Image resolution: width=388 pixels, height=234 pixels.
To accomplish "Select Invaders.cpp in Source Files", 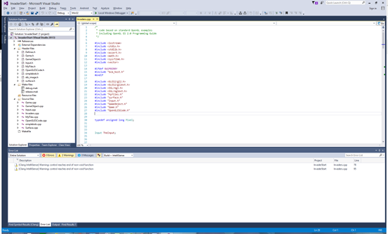I will [32, 113].
